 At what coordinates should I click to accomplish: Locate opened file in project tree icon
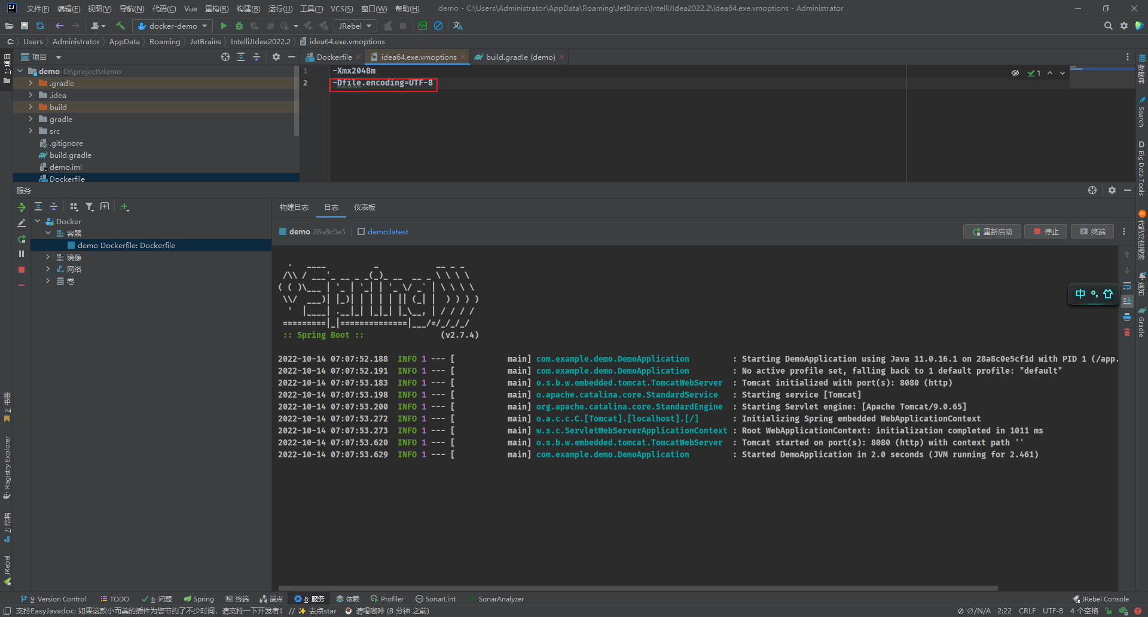(225, 57)
